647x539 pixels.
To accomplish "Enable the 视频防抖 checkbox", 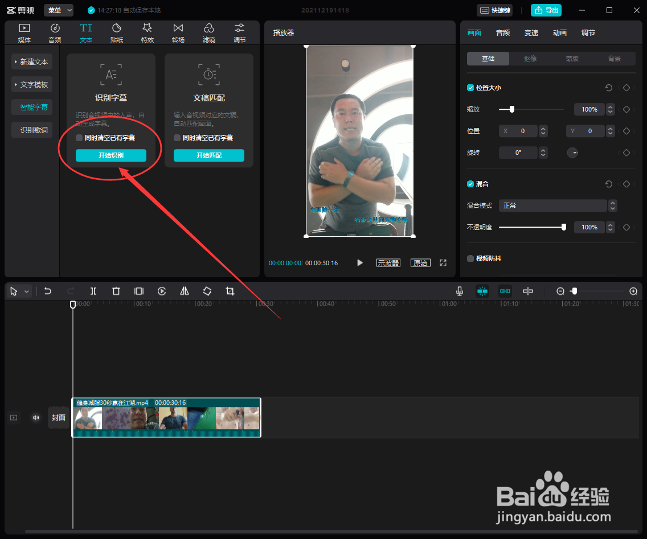I will coord(470,258).
